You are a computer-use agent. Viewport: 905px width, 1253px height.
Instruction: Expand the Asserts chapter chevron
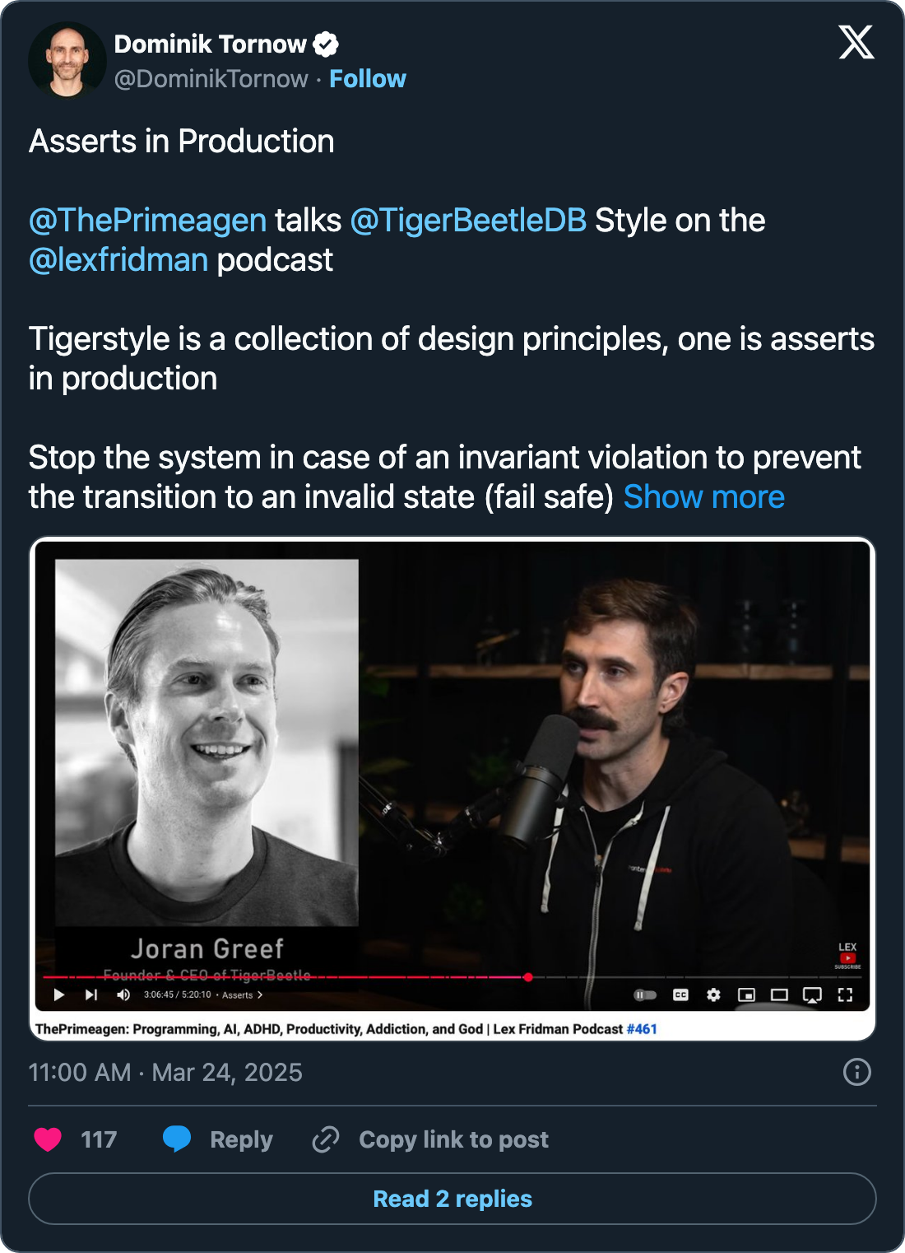tap(260, 994)
